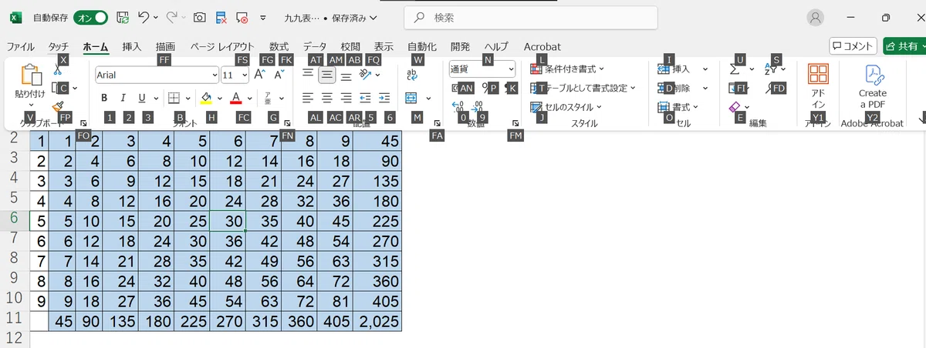Click the red-X table icon in quick access toolbar
The image size is (926, 348).
221,17
